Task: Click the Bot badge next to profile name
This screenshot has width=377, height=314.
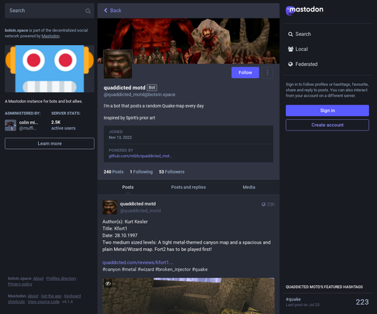Action: (152, 87)
